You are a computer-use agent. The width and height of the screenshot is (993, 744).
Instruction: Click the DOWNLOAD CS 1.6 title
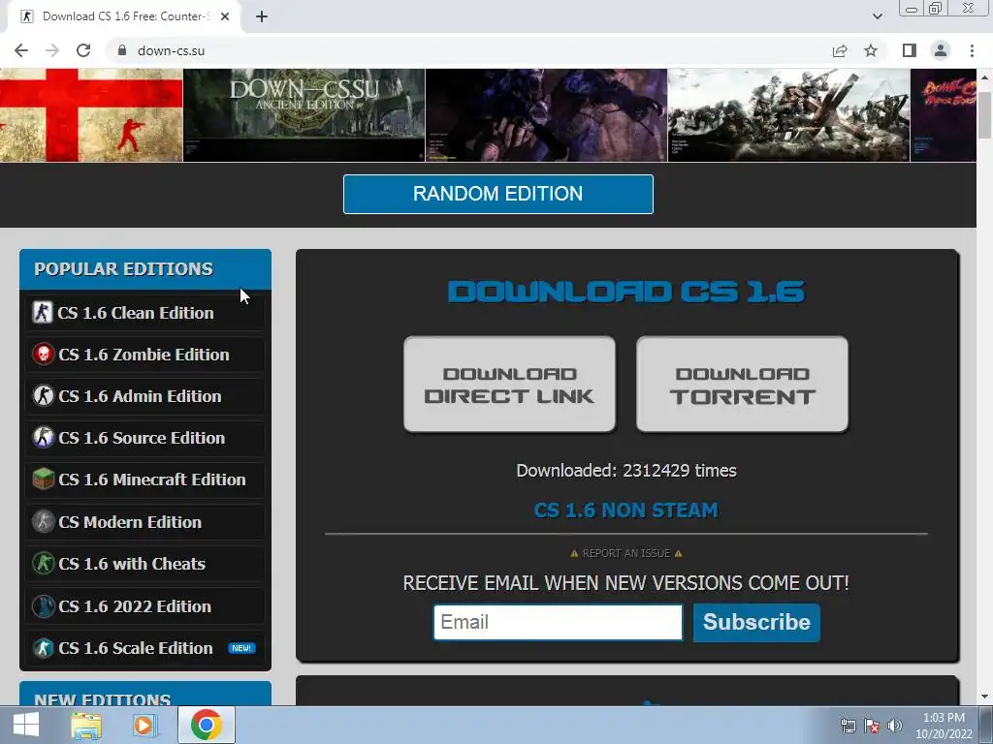pyautogui.click(x=626, y=292)
